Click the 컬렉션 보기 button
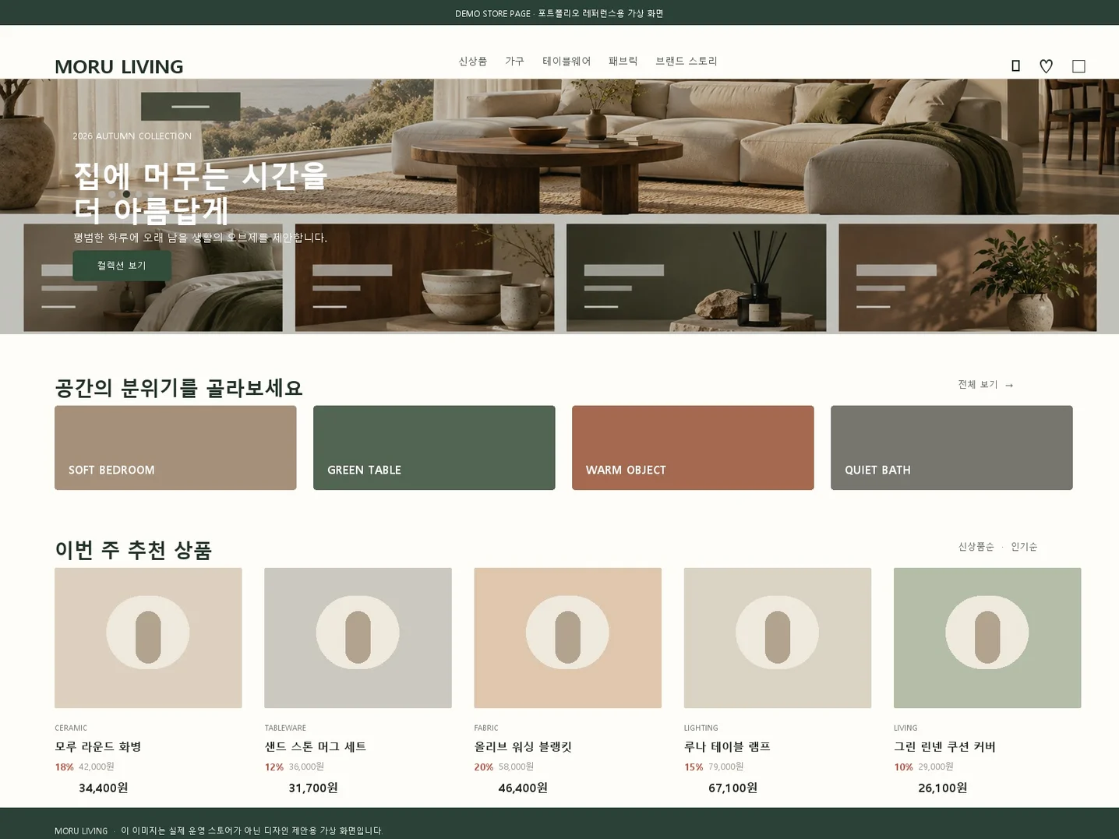1119x839 pixels. click(x=122, y=266)
